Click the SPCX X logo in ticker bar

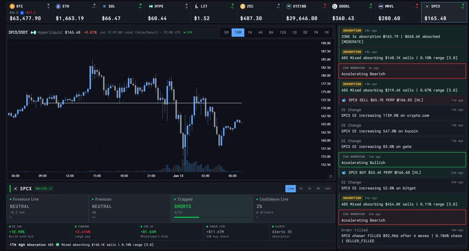tap(427, 7)
